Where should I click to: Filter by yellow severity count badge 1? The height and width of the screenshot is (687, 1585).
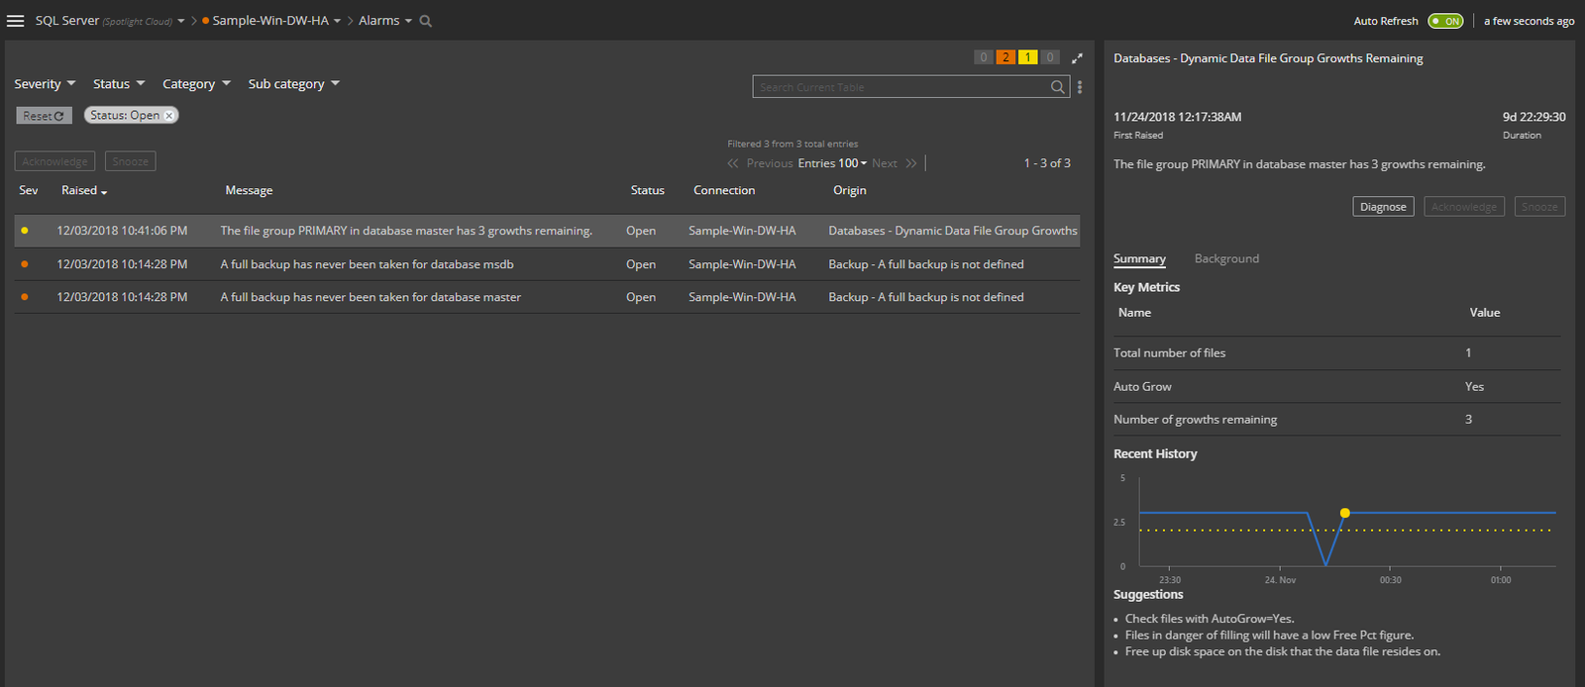point(1028,57)
